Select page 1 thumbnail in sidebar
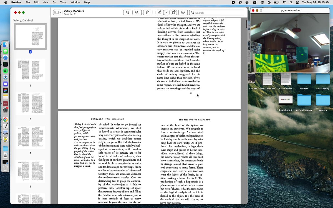Screen dimensions: 333x208 pos(31,36)
